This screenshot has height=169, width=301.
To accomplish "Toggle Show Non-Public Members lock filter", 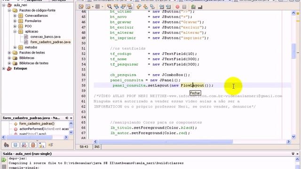I will (x=33, y=145).
